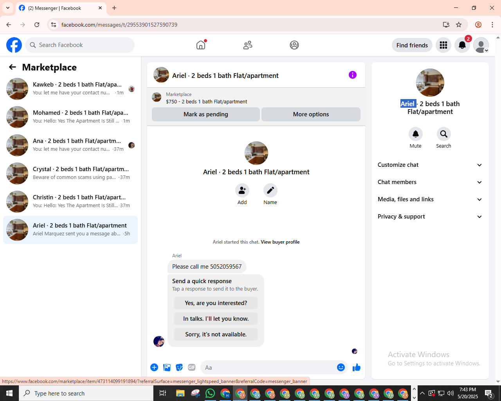Open Chrome profile icon in toolbar
Image resolution: width=501 pixels, height=401 pixels.
click(478, 25)
